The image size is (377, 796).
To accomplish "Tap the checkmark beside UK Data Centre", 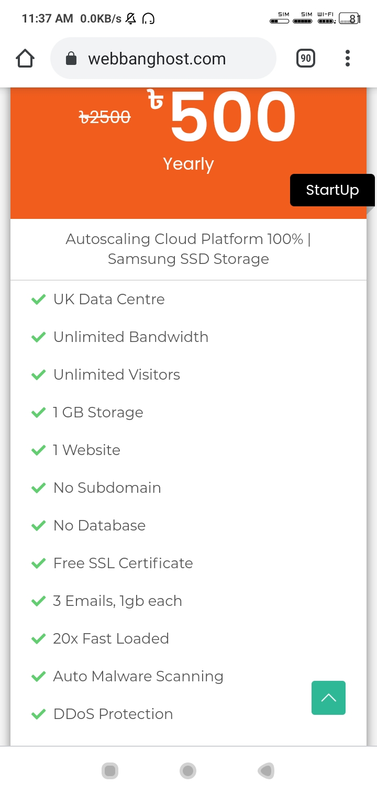I will coord(39,300).
